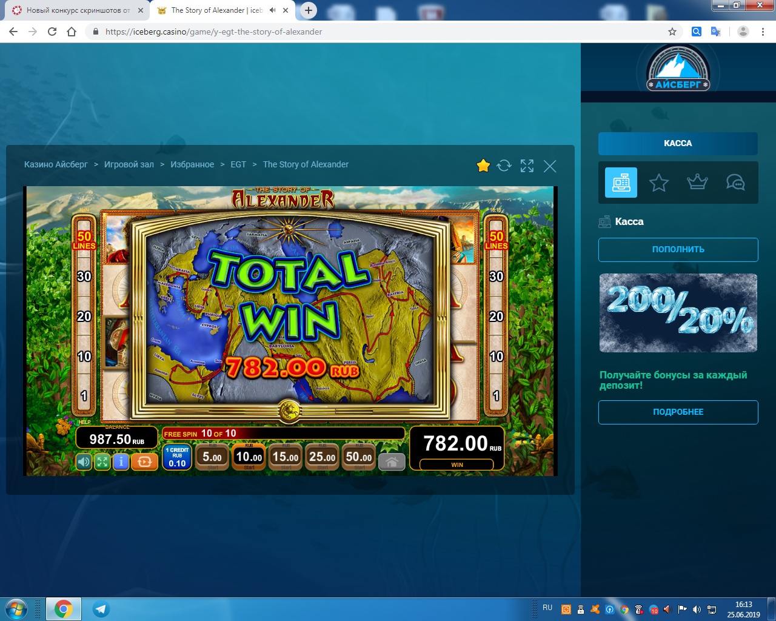Image resolution: width=776 pixels, height=621 pixels.
Task: Click the ПОДРОБНЕЕ button
Action: tap(678, 412)
